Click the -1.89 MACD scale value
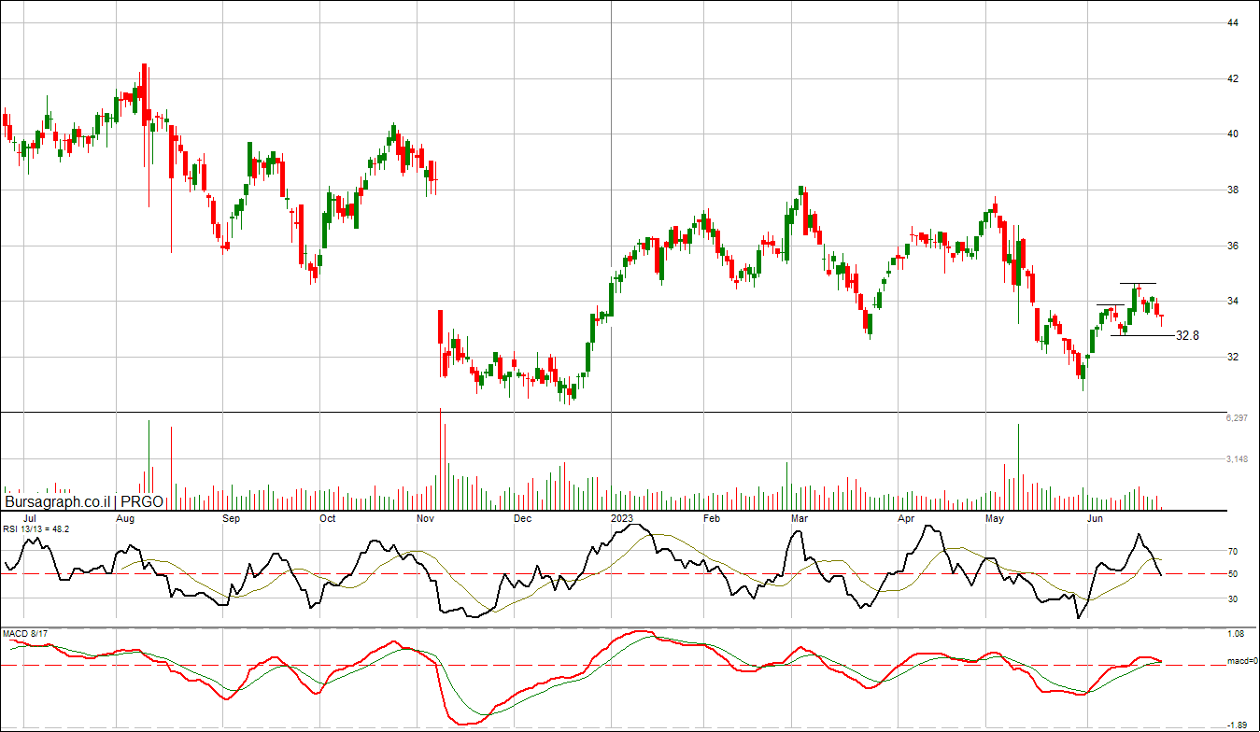 click(x=1236, y=725)
